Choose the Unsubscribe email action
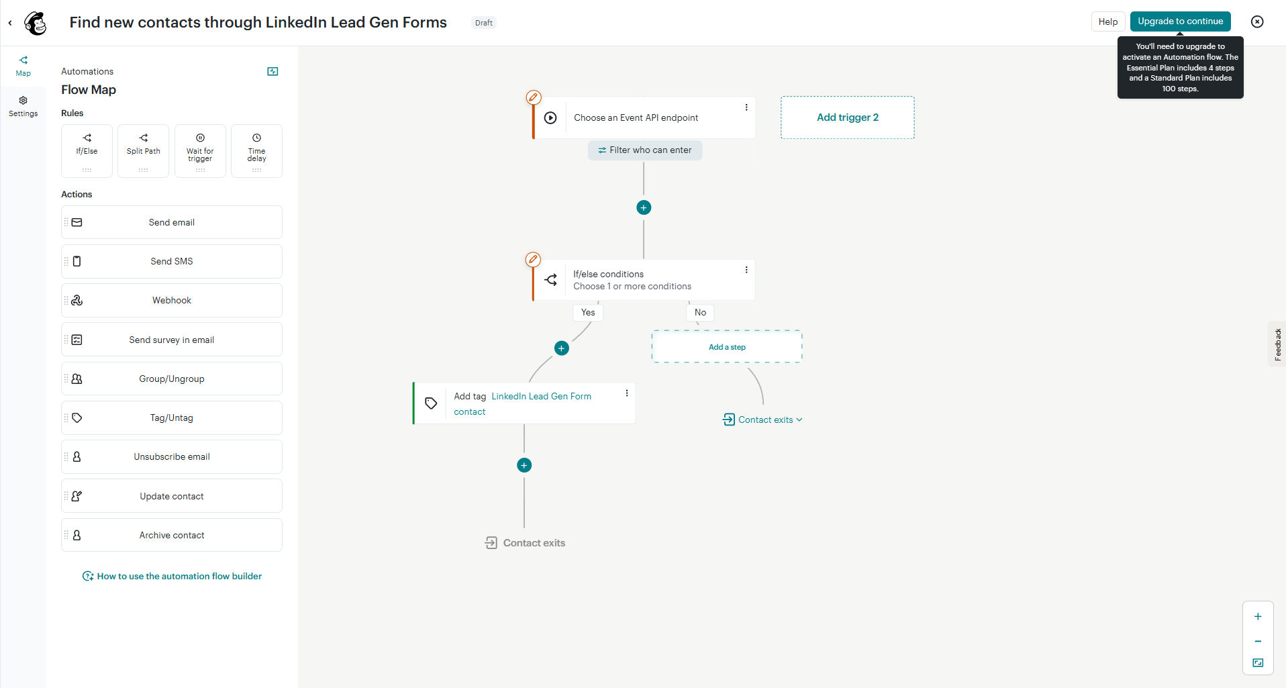 [x=172, y=456]
